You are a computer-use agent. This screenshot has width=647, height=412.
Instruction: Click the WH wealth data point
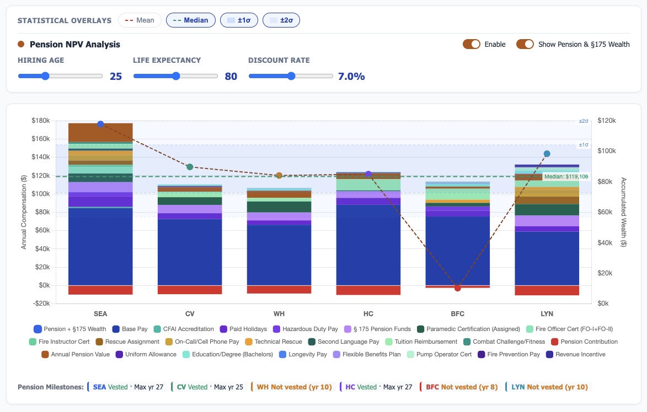279,176
